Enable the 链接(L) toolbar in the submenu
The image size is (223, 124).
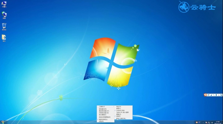(x=123, y=108)
